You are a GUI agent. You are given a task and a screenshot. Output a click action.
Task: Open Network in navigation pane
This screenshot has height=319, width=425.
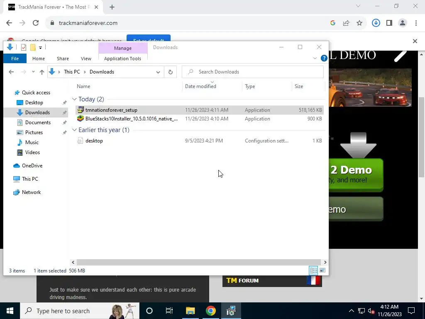click(31, 192)
